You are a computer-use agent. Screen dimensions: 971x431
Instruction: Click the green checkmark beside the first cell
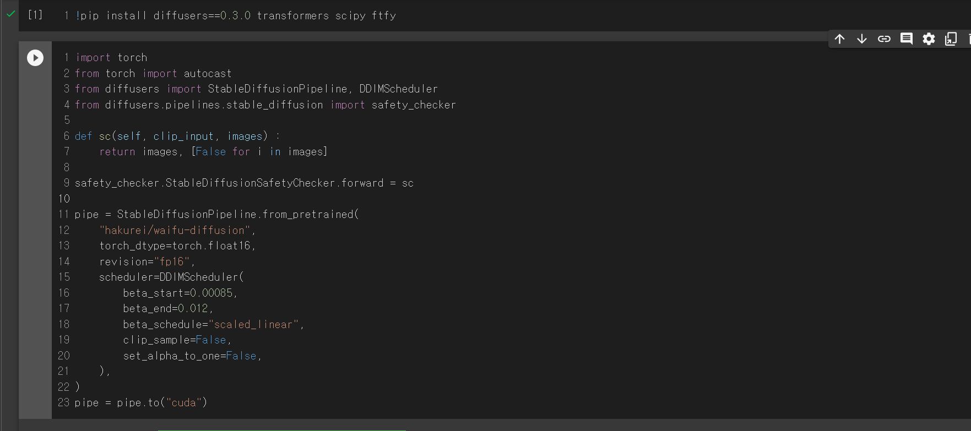coord(10,14)
